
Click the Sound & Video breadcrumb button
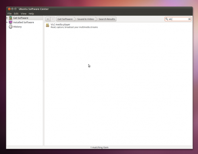click(x=86, y=19)
